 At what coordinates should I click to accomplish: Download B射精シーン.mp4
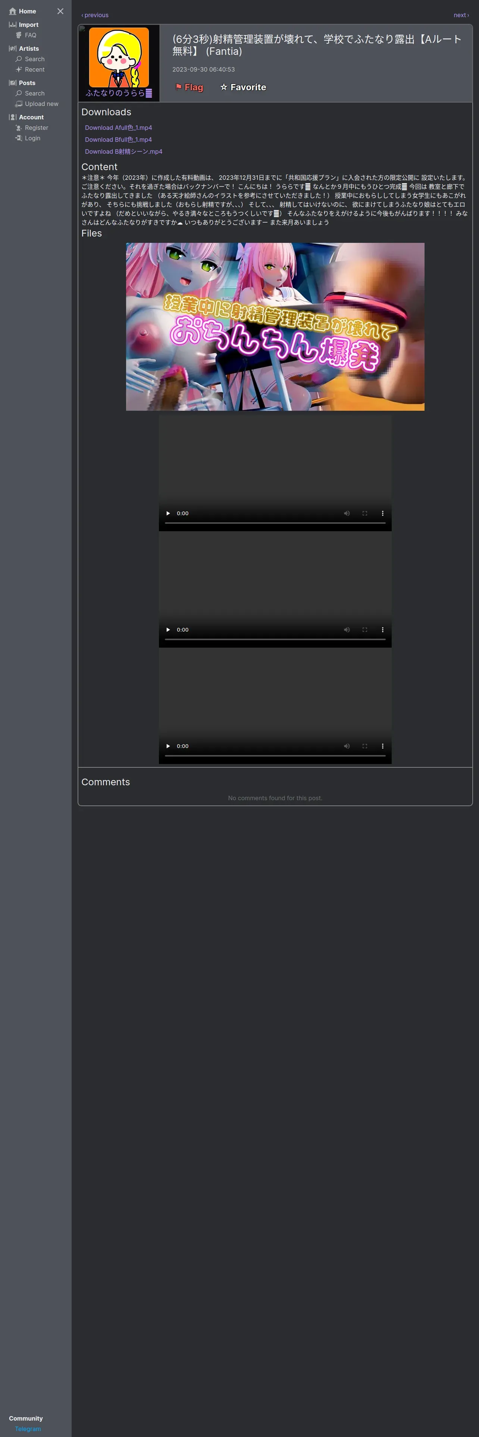point(124,152)
